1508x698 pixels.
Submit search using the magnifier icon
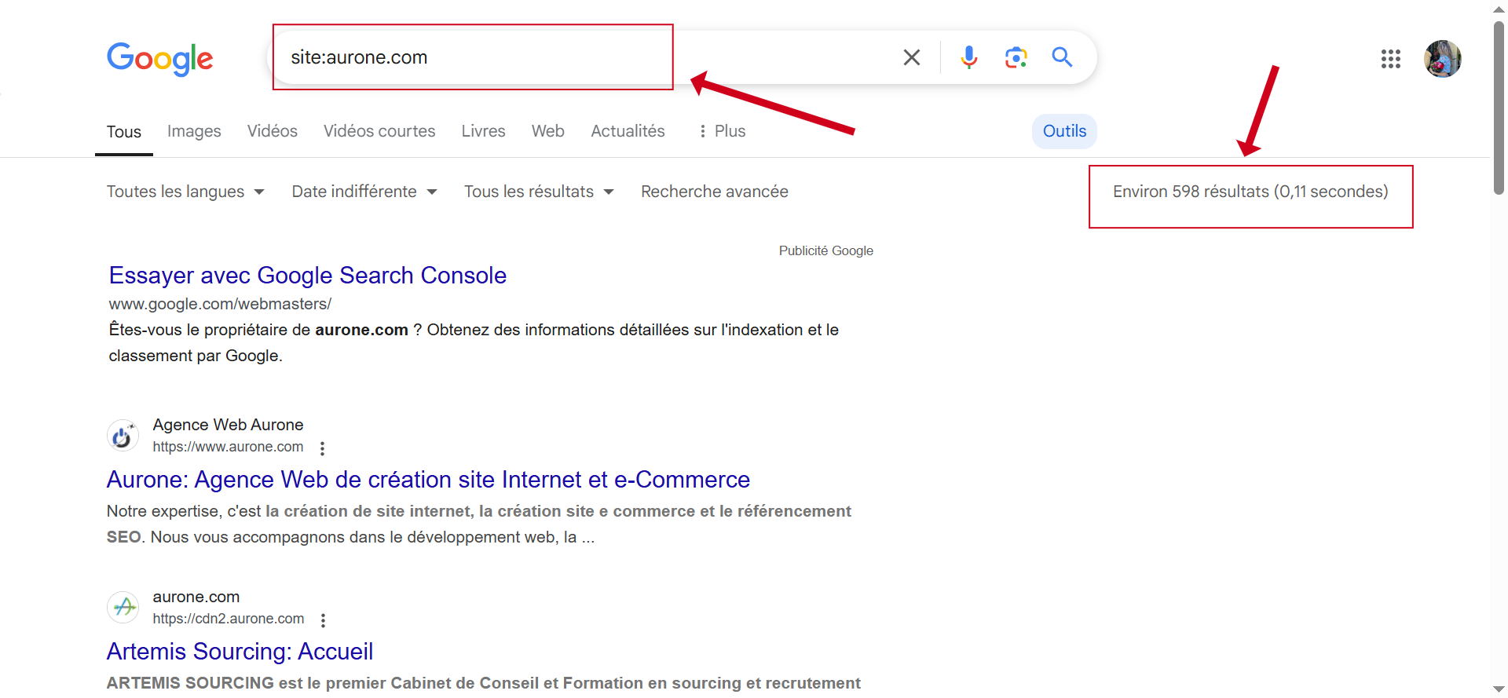click(x=1063, y=57)
